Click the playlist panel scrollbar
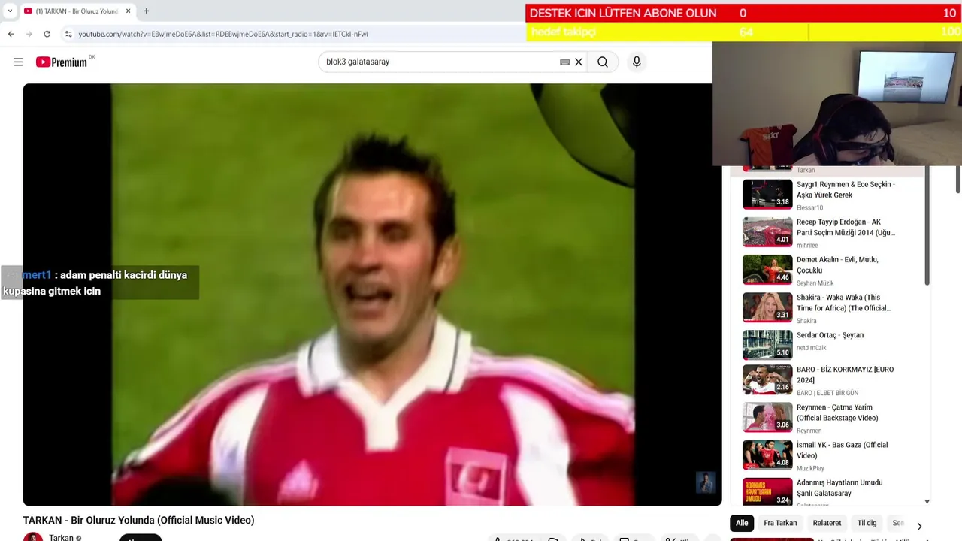Screen dimensions: 962x541 [927, 225]
